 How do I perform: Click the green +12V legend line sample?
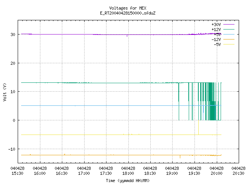(x=229, y=29)
